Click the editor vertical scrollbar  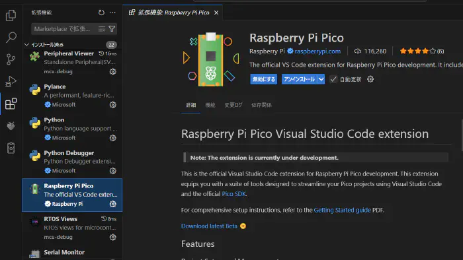(462, 135)
